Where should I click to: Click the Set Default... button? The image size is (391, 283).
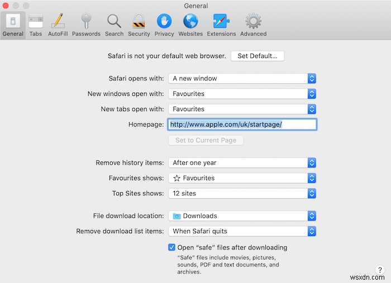tap(258, 56)
